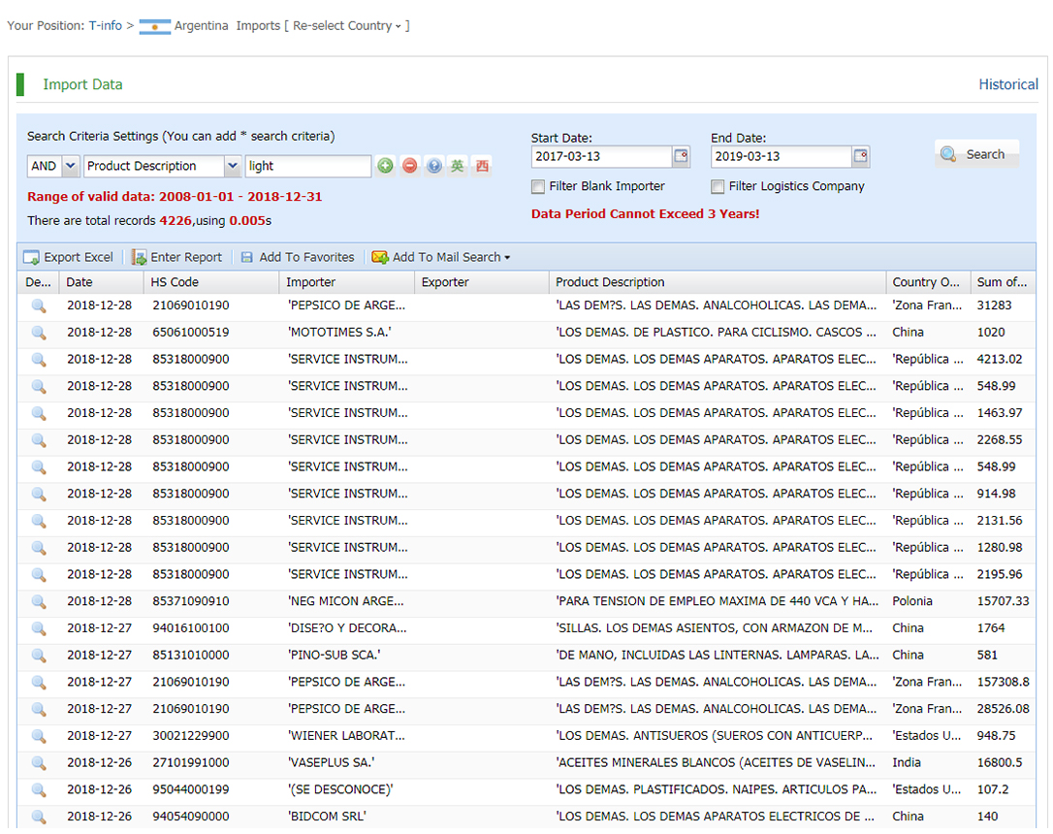View details of VASEPLUS SA row

click(39, 763)
